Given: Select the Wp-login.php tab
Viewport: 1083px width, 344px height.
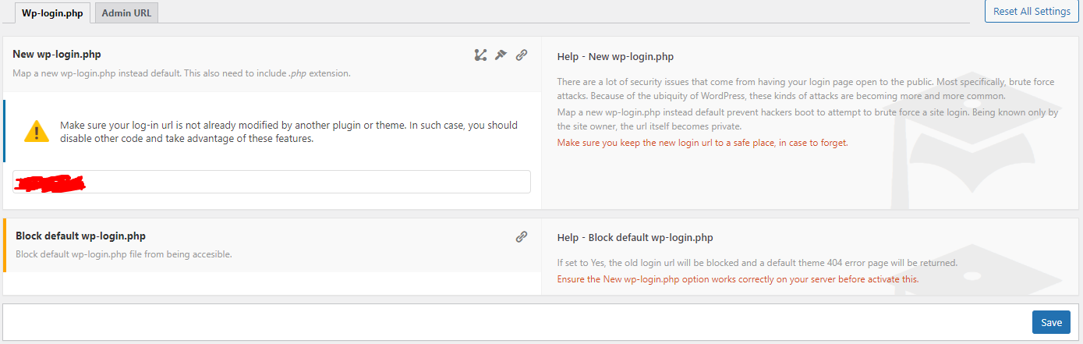Looking at the screenshot, I should click(52, 12).
